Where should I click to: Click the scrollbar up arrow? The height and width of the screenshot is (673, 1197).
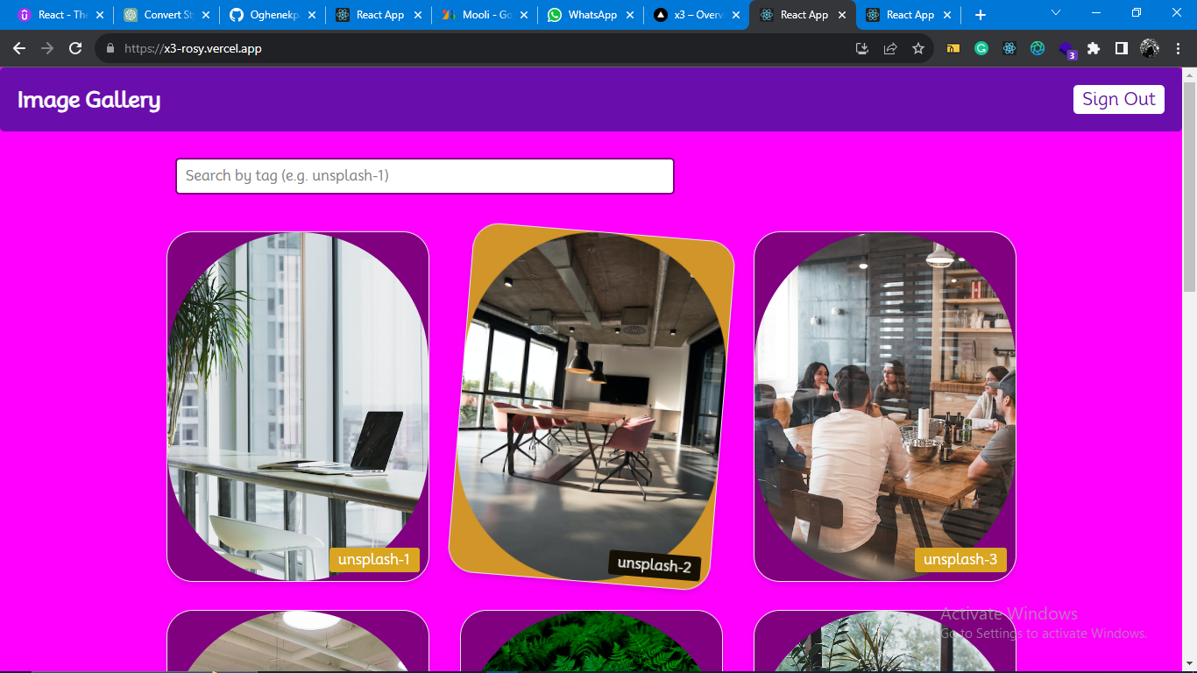[x=1189, y=74]
